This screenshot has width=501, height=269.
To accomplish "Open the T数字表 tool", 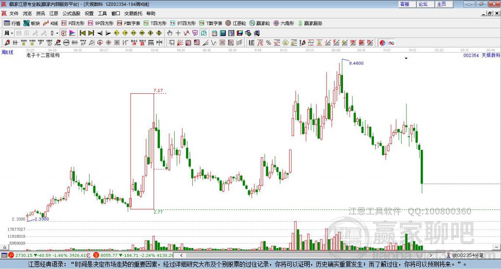I will (210, 23).
